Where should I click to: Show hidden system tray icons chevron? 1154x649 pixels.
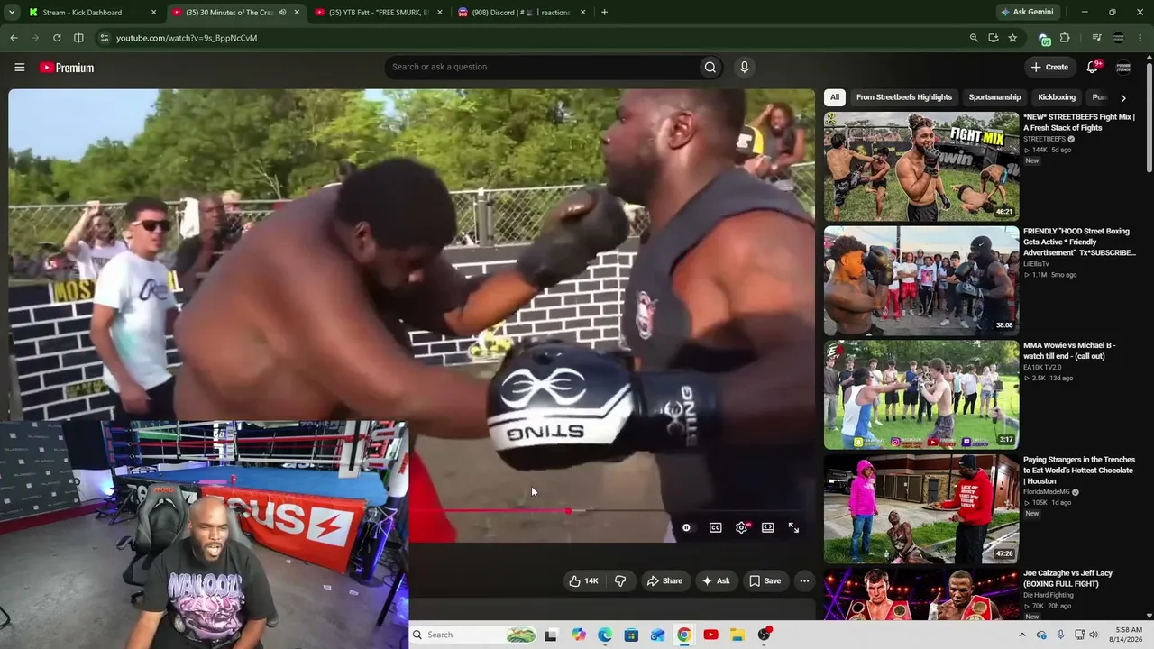[1021, 635]
